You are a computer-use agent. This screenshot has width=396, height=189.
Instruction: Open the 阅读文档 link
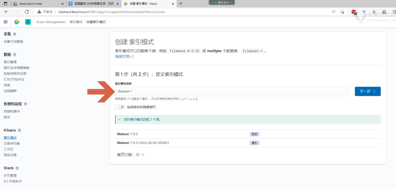[124, 56]
